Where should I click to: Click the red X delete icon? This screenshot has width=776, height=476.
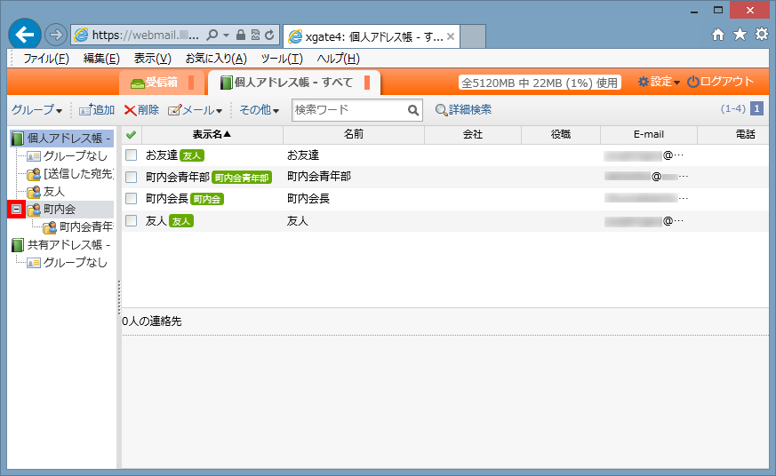click(130, 110)
